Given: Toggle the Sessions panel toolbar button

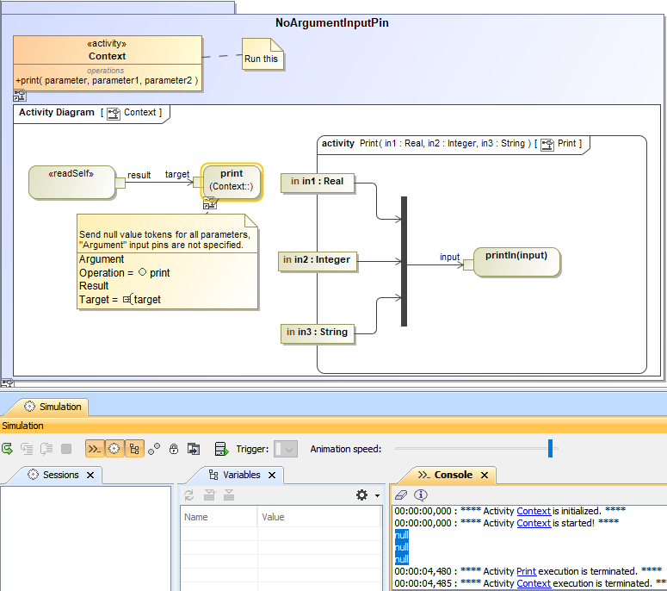Looking at the screenshot, I should click(x=114, y=449).
